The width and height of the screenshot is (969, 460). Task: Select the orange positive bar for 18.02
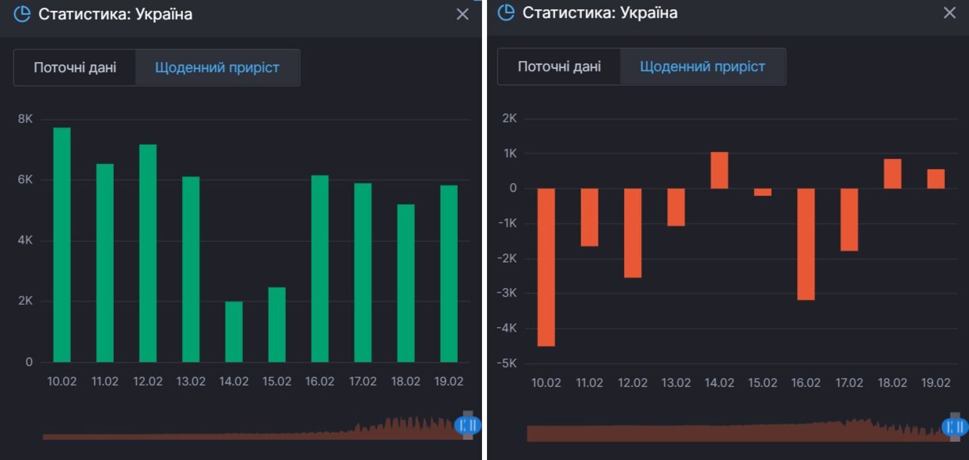[892, 174]
